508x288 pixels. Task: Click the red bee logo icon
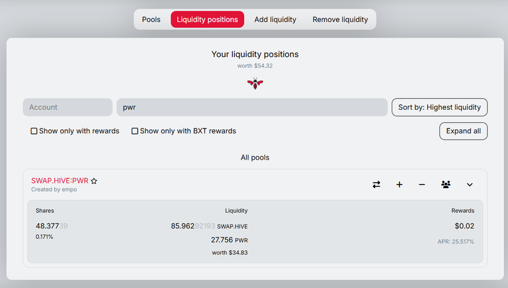point(255,83)
